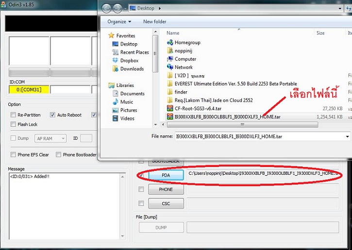Viewport: 352px width, 250px height.
Task: Click the 1,254,541 KB size value
Action: point(330,117)
